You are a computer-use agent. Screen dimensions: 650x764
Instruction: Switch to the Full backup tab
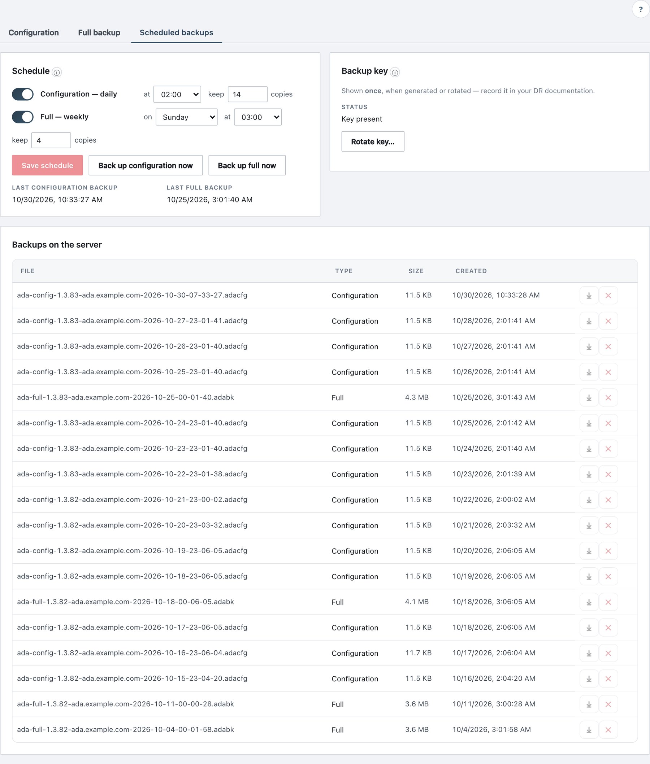[x=99, y=32]
